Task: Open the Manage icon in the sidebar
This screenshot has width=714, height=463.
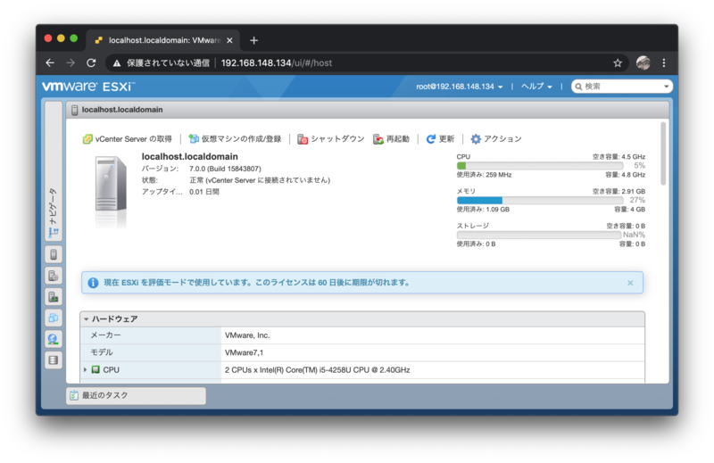Action: [x=54, y=276]
